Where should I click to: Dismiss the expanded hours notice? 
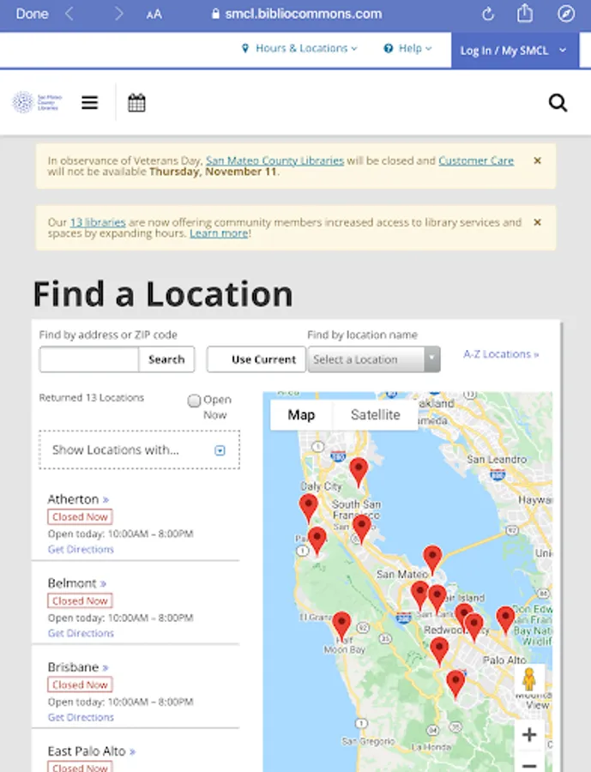pos(537,222)
